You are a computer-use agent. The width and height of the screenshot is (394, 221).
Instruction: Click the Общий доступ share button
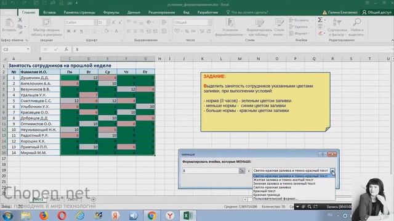tap(377, 12)
